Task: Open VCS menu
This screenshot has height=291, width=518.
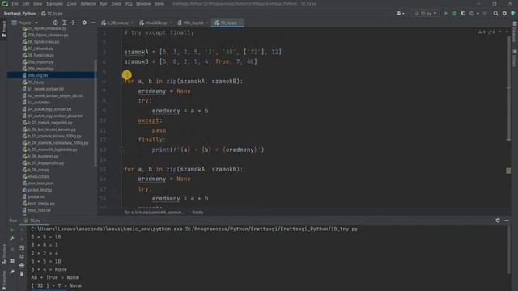Action: (129, 4)
